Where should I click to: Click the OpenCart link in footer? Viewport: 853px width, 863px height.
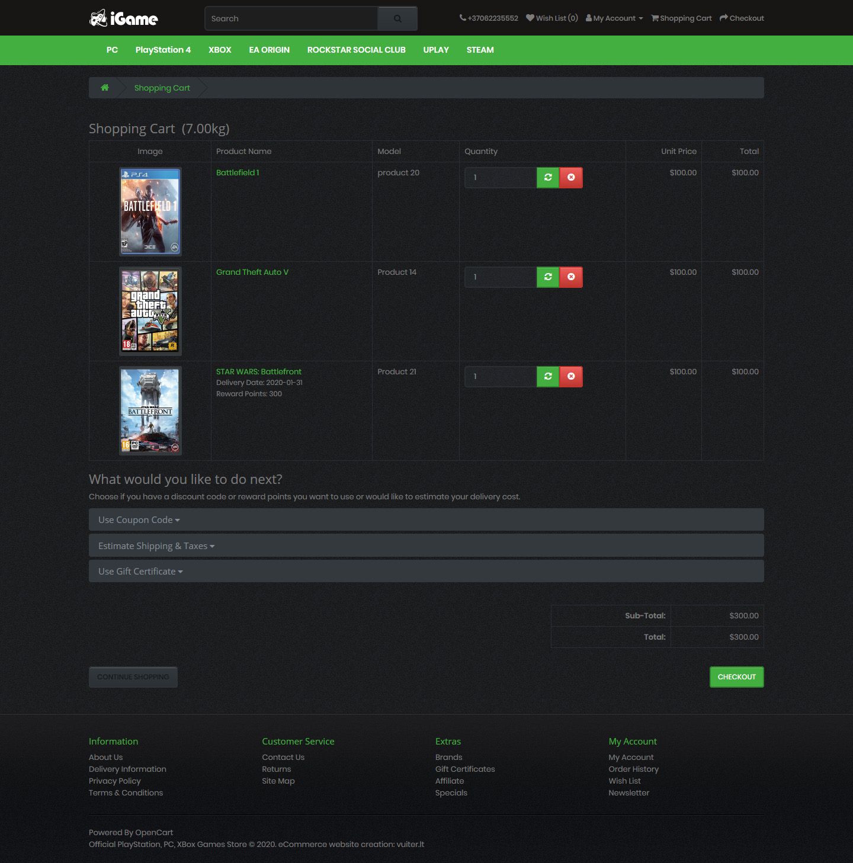(x=154, y=832)
